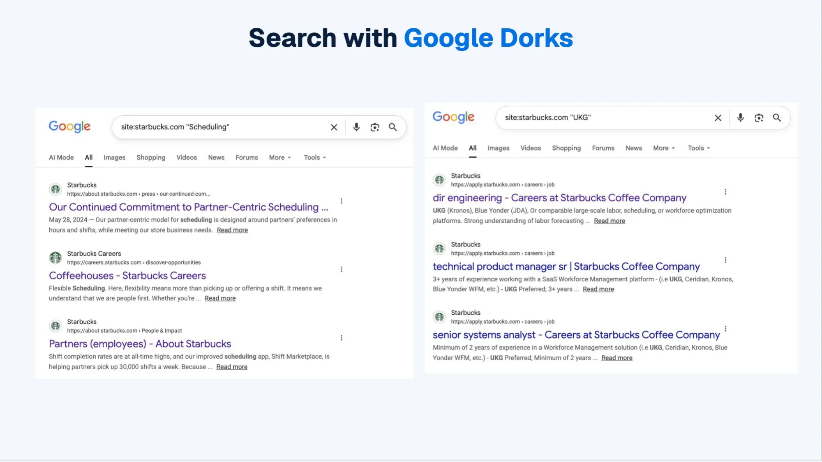The height and width of the screenshot is (462, 822).
Task: Click Read more on senior systems analyst snippet
Action: coord(617,358)
